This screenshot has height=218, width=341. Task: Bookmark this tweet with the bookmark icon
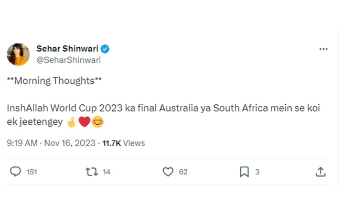(x=244, y=171)
